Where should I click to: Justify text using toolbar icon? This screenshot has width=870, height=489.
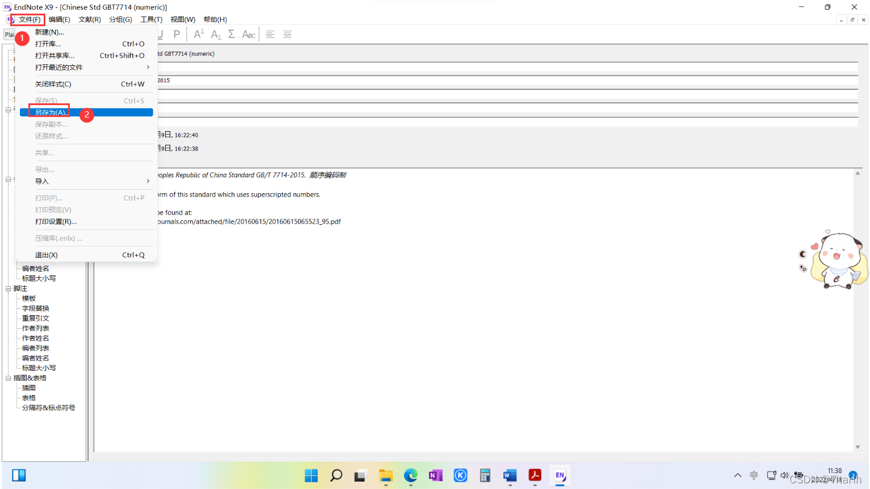(288, 34)
